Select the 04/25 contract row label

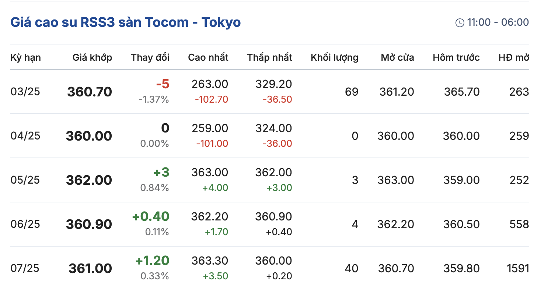(x=25, y=136)
